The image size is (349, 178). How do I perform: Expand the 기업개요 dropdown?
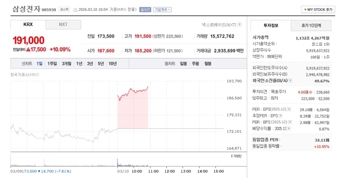[x=162, y=9]
